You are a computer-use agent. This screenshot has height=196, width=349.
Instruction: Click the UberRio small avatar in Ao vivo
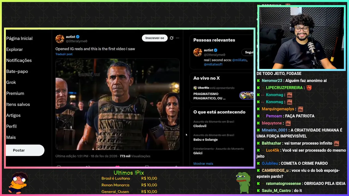[x=195, y=88]
